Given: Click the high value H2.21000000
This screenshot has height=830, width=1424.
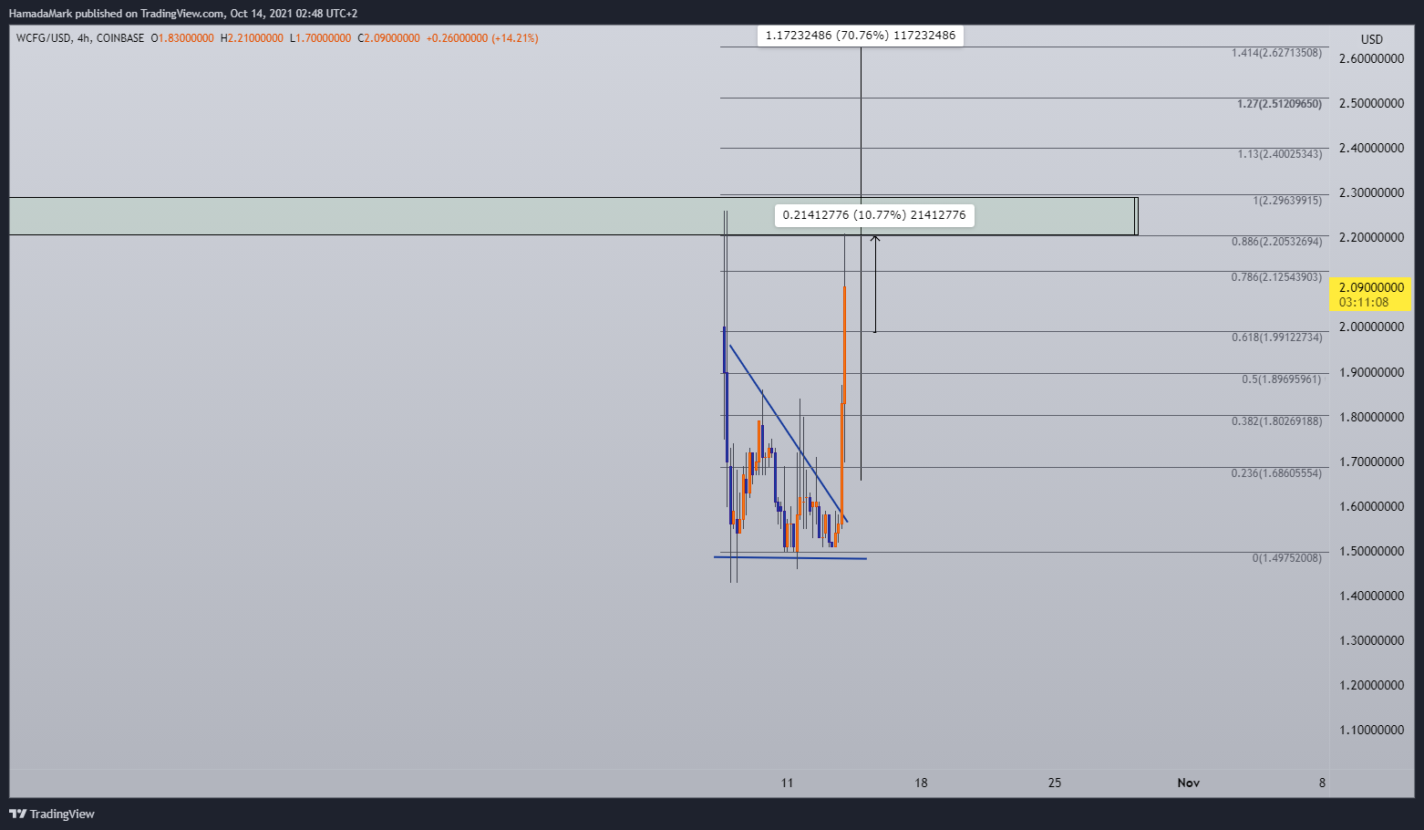Looking at the screenshot, I should pyautogui.click(x=252, y=38).
